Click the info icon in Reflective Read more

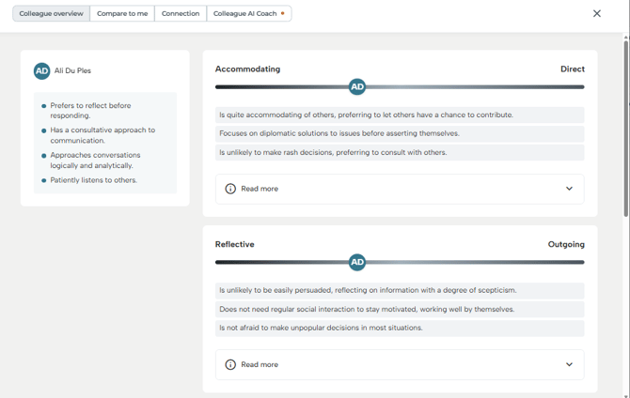click(x=230, y=364)
